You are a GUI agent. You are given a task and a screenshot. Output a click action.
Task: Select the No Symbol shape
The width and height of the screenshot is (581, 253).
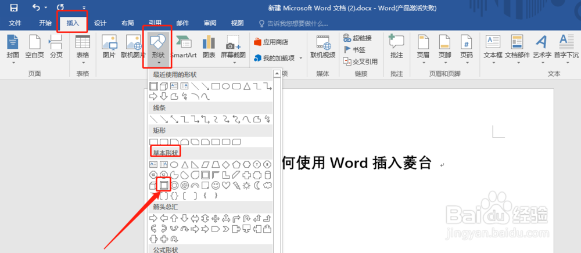[x=185, y=185]
